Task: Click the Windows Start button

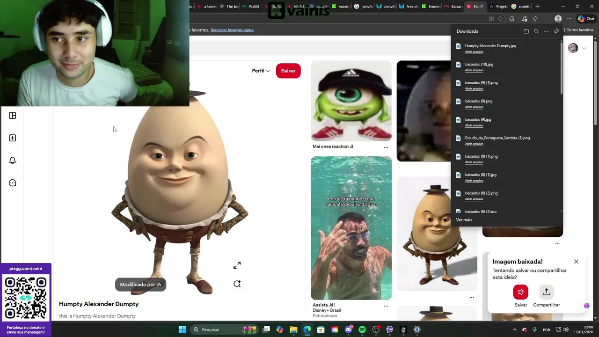Action: 182,330
